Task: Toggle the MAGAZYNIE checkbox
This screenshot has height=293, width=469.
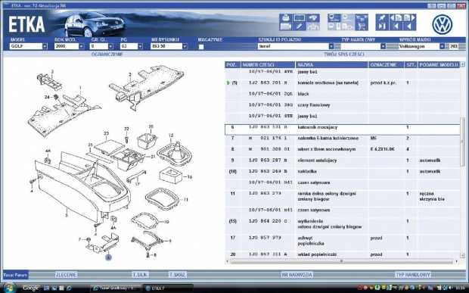Action: (201, 47)
